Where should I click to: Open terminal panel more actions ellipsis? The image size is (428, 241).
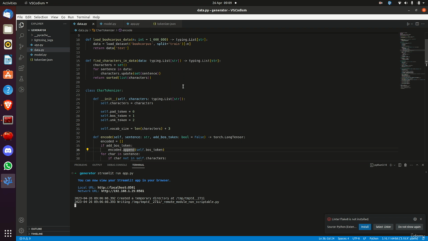point(411,165)
